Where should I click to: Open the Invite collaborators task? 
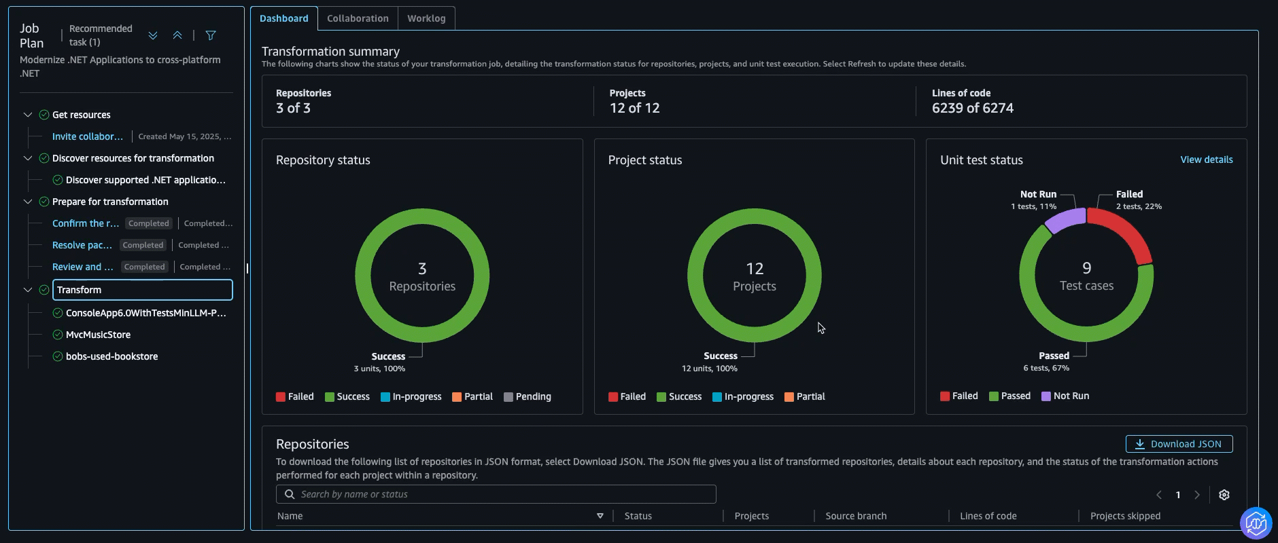88,136
